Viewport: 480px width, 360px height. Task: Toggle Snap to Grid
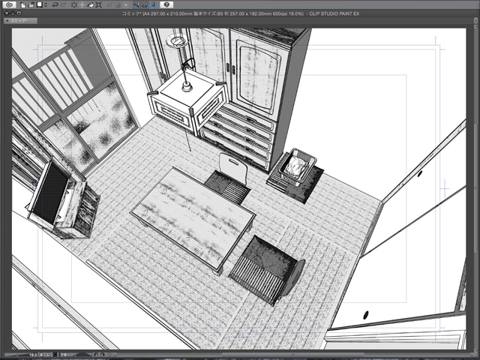[x=153, y=5]
